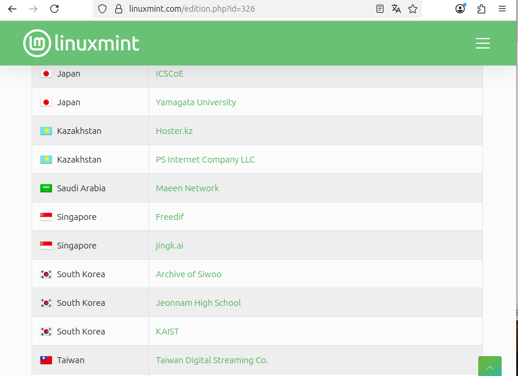Click the scroll-to-top green arrow button

(489, 367)
